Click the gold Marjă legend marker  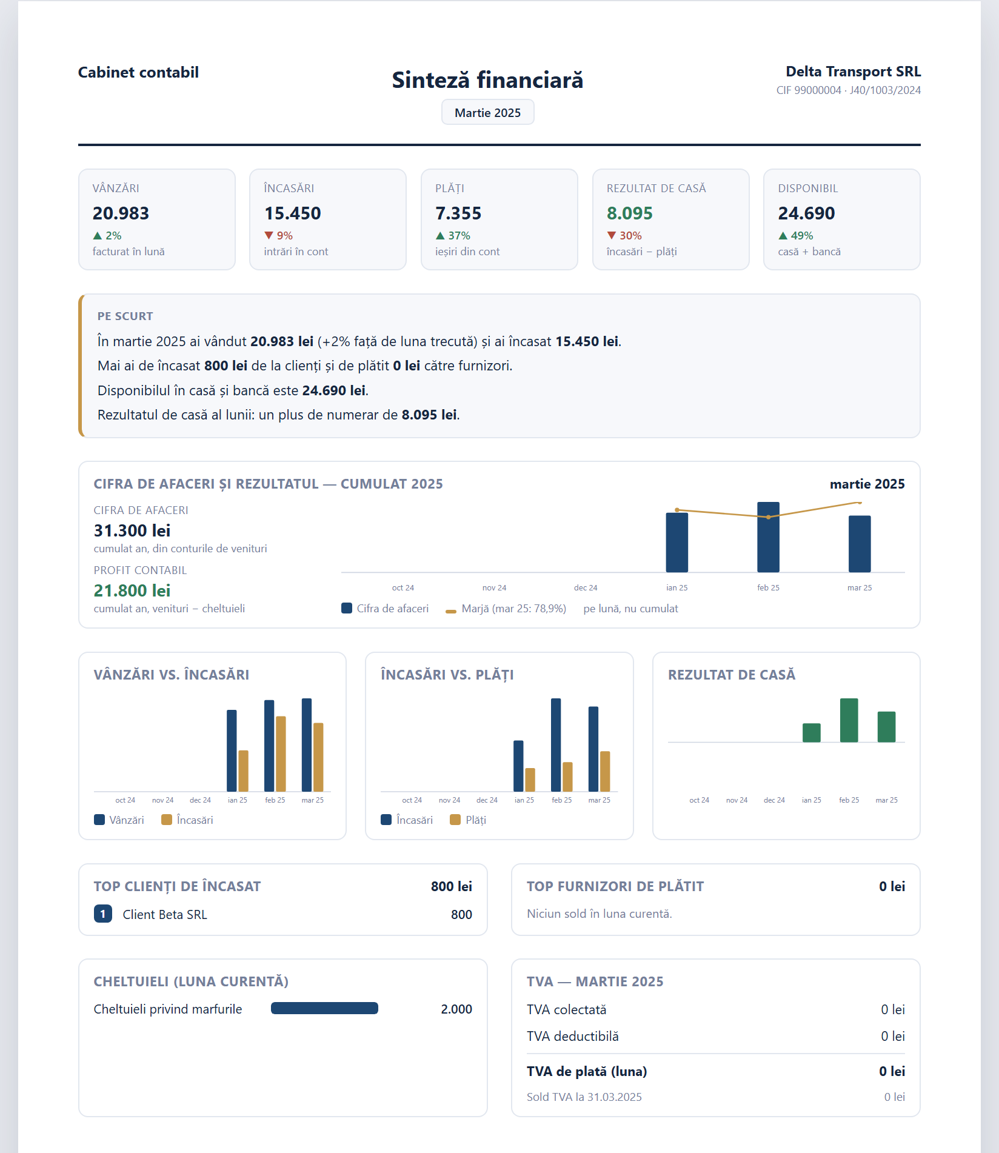coord(451,611)
